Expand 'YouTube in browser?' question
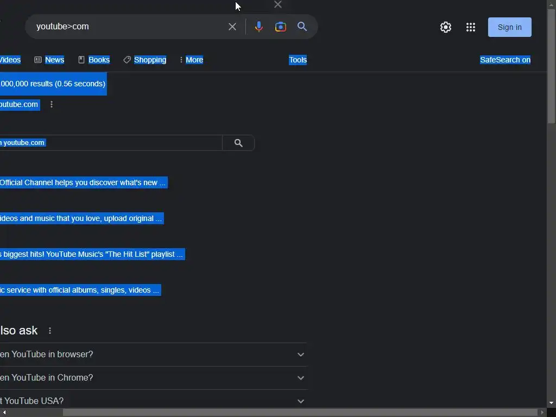556x417 pixels. click(153, 355)
